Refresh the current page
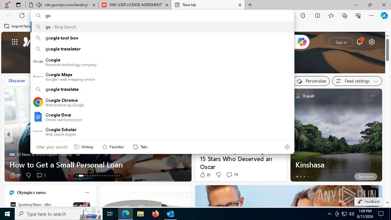The image size is (391, 220). pos(22,16)
